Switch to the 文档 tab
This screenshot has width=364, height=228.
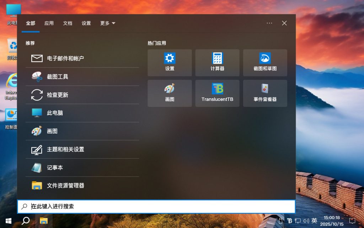pos(68,23)
